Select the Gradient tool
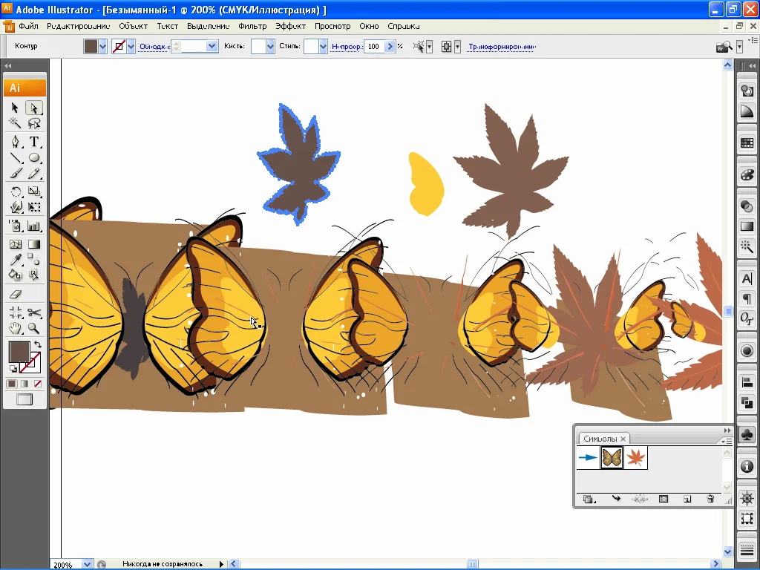The width and height of the screenshot is (760, 570). pos(34,244)
